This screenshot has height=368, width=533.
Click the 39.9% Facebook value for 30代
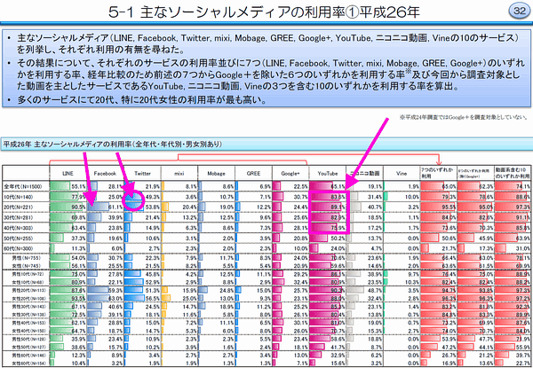pos(115,217)
